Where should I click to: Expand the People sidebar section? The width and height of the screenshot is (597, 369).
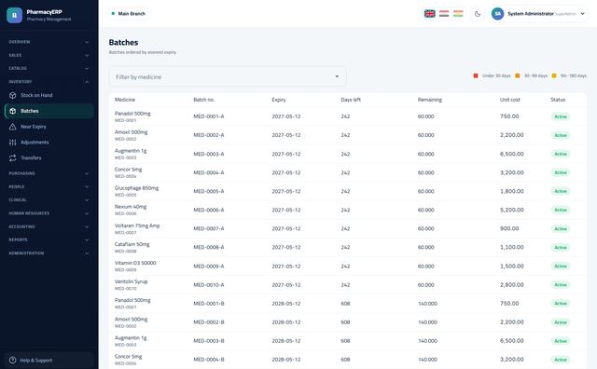pos(49,186)
